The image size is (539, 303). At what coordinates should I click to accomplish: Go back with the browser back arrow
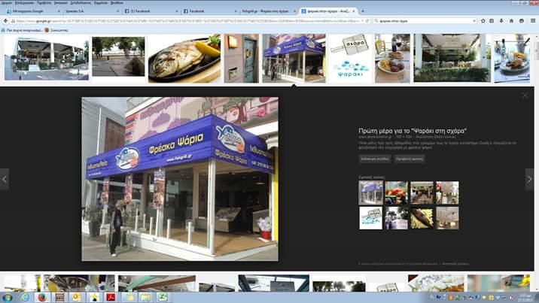[x=5, y=21]
